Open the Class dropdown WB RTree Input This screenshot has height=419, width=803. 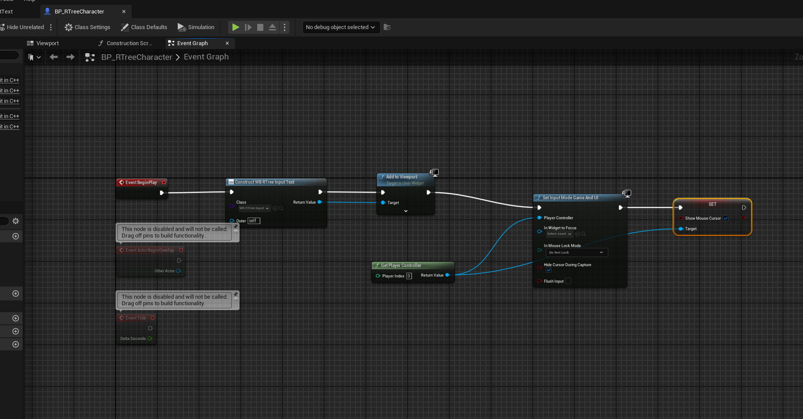tap(254, 208)
